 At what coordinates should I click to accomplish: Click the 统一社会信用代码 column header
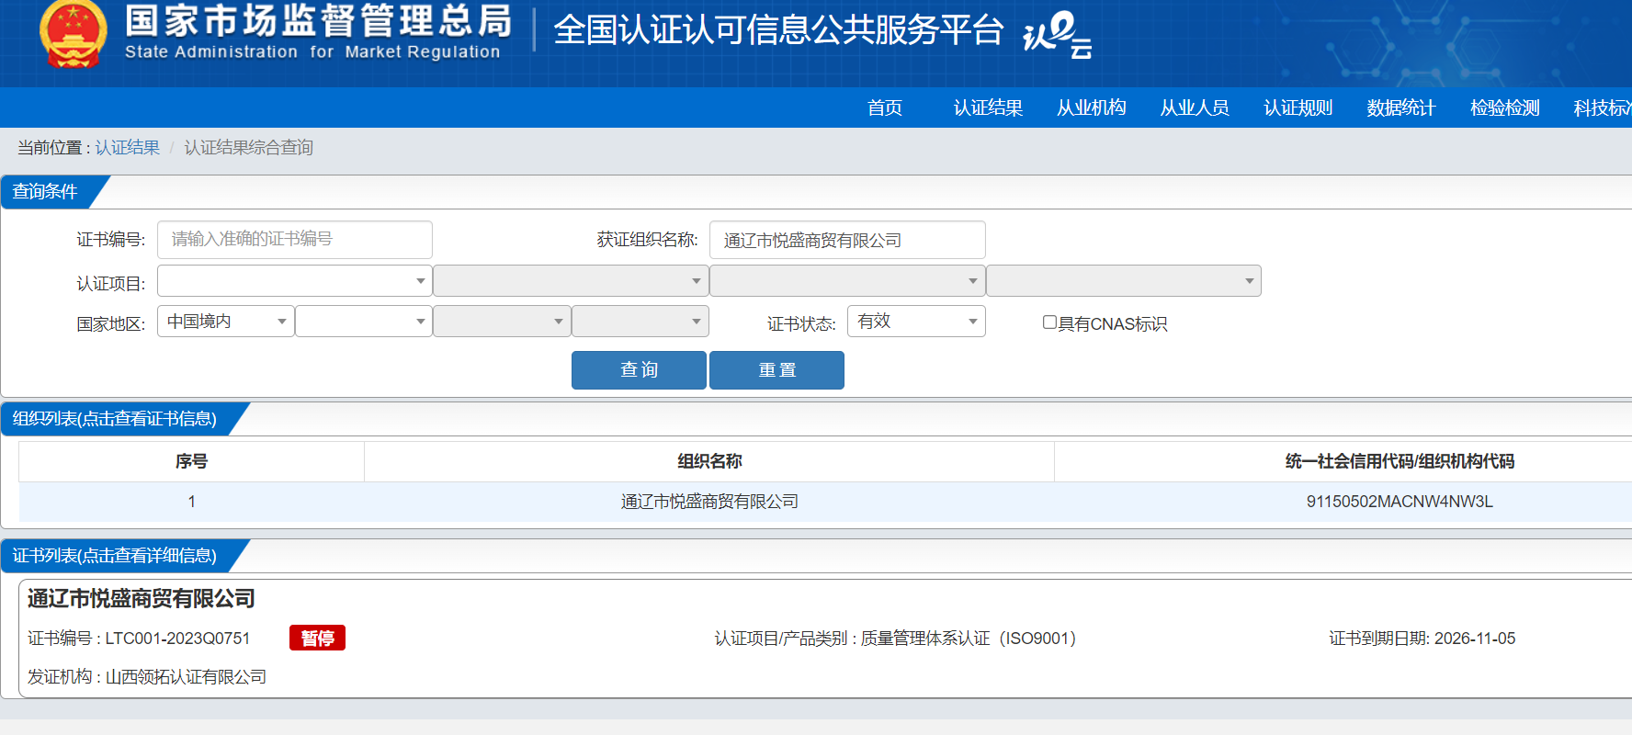(x=1400, y=461)
